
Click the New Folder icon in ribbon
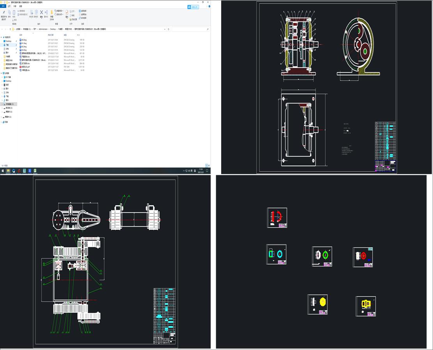click(51, 13)
